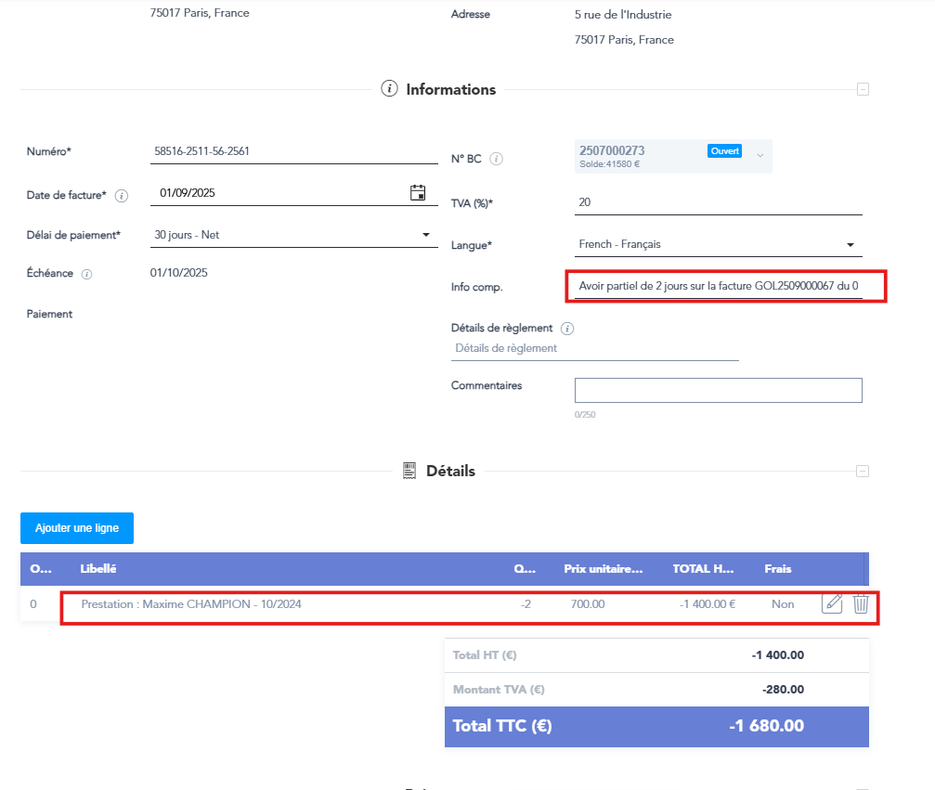The image size is (935, 790).
Task: Click into the Numéro field
Action: 293,151
